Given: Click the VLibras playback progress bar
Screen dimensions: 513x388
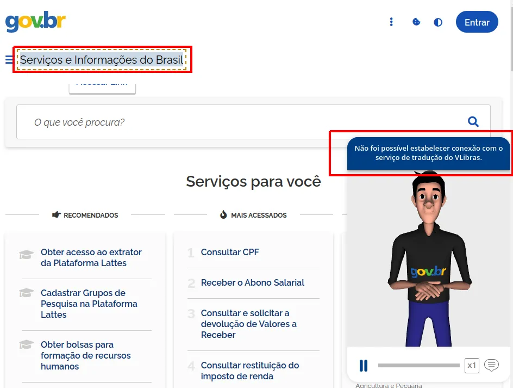Looking at the screenshot, I should (419, 365).
